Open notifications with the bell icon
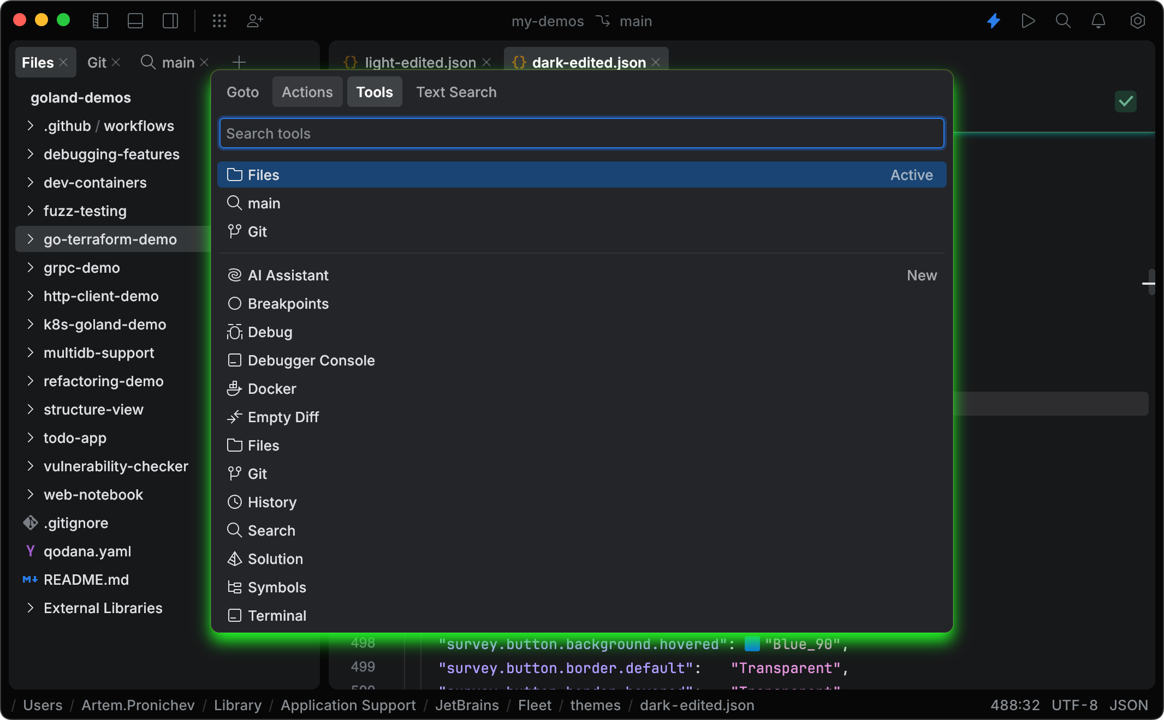This screenshot has height=720, width=1164. [1098, 21]
